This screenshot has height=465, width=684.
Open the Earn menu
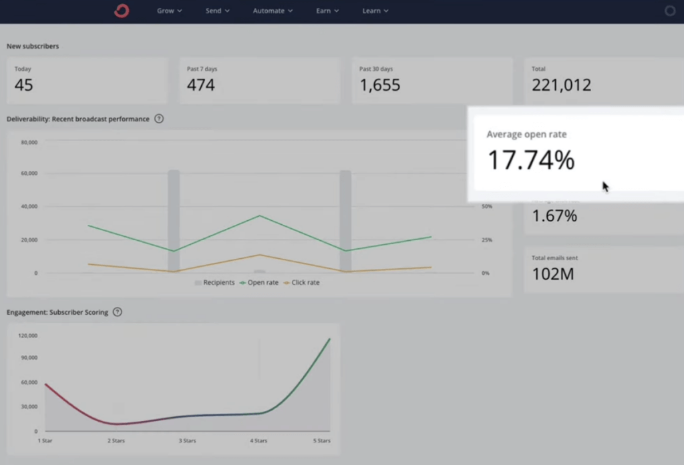327,11
